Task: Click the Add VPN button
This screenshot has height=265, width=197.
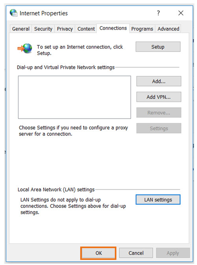Action: [x=158, y=97]
